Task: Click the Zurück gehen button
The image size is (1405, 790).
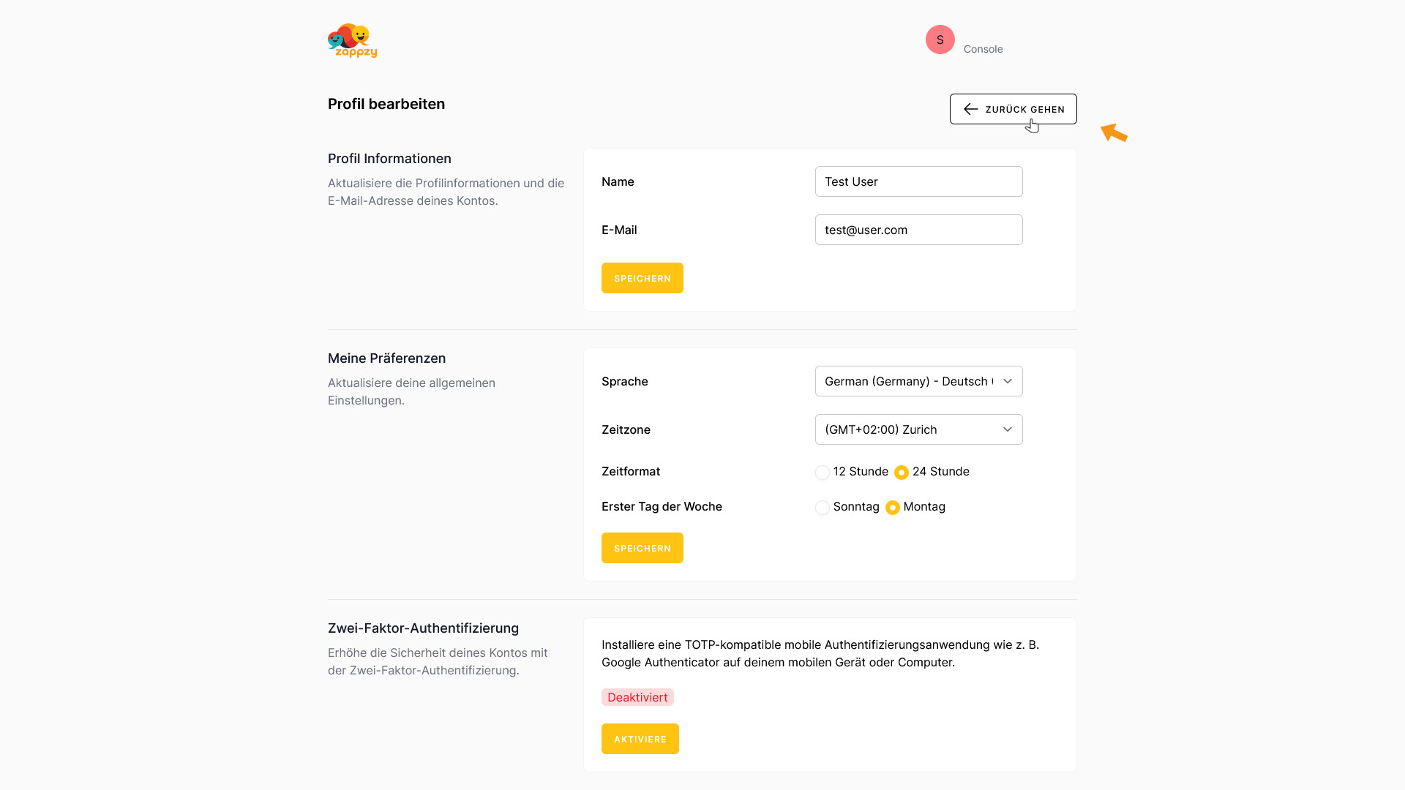Action: coord(1013,109)
